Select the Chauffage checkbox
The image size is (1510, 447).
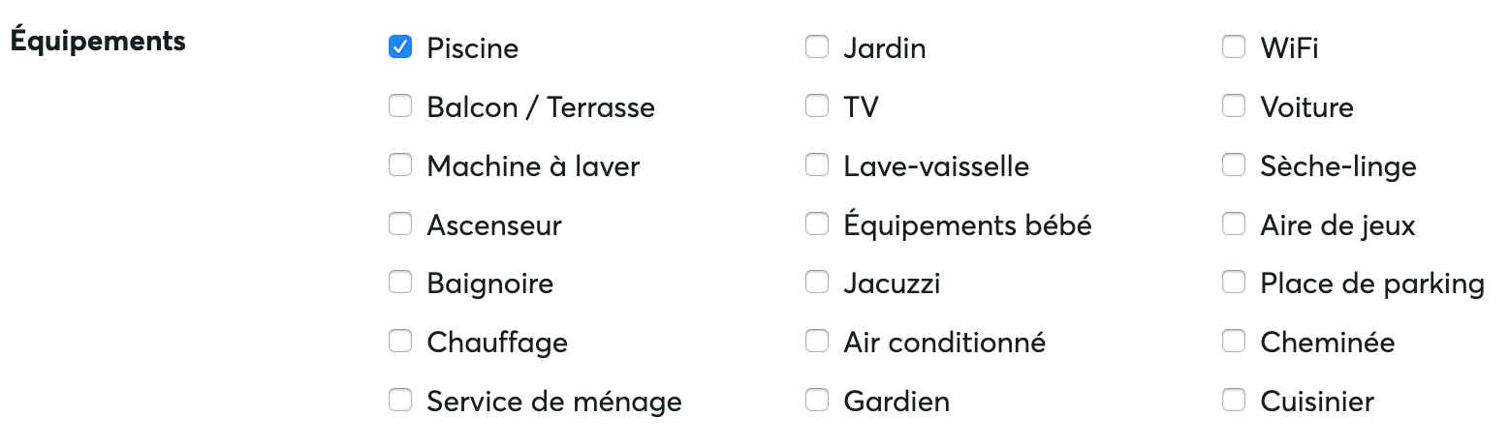pos(400,342)
